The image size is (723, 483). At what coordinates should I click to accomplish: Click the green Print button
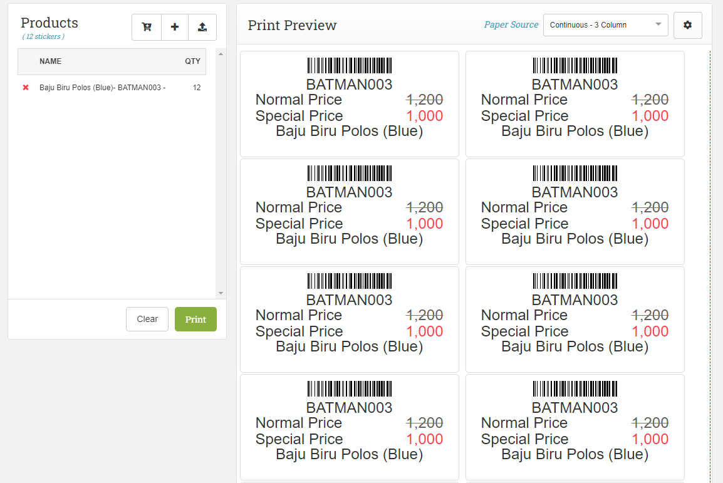coord(195,319)
